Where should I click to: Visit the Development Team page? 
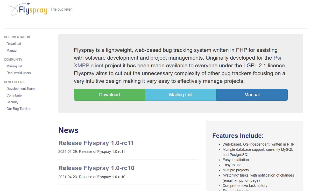pos(20,89)
